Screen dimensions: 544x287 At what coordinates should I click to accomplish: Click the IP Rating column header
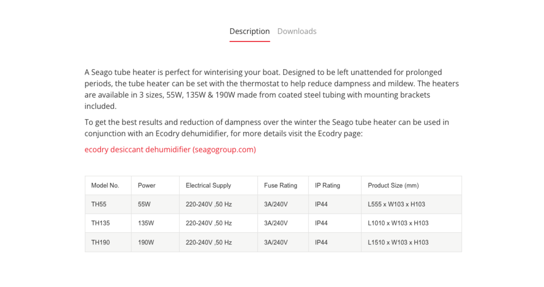point(335,185)
